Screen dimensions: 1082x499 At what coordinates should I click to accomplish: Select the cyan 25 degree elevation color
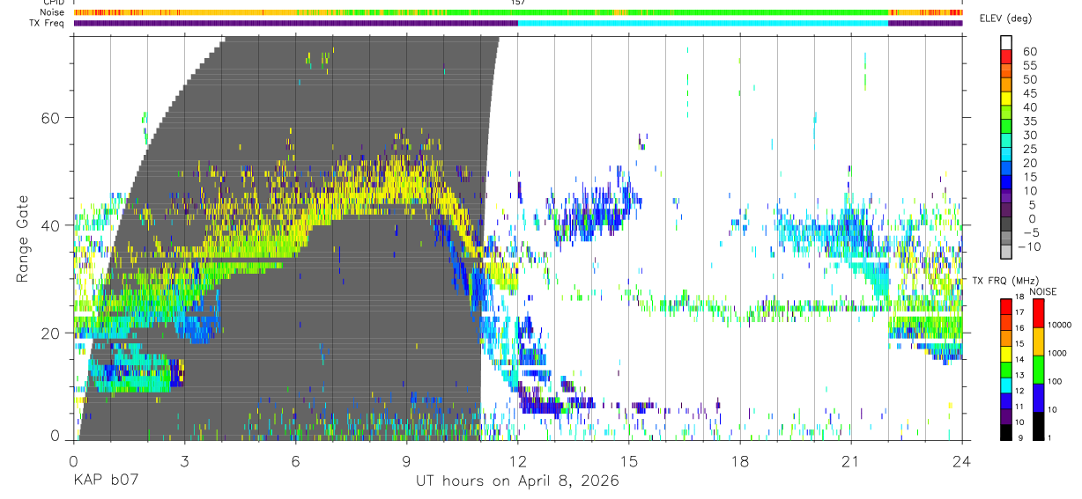click(1006, 156)
